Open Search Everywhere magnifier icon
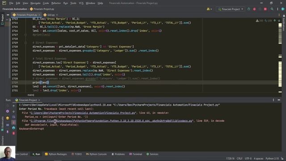 [272, 9]
